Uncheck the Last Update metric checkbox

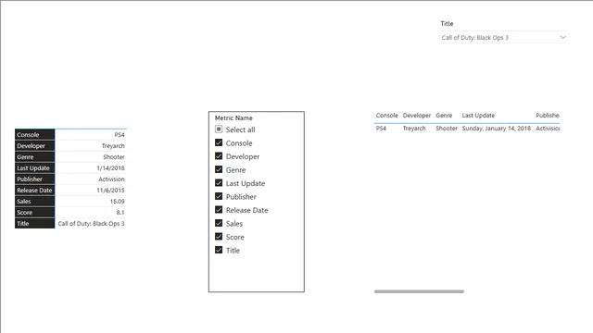coord(219,183)
